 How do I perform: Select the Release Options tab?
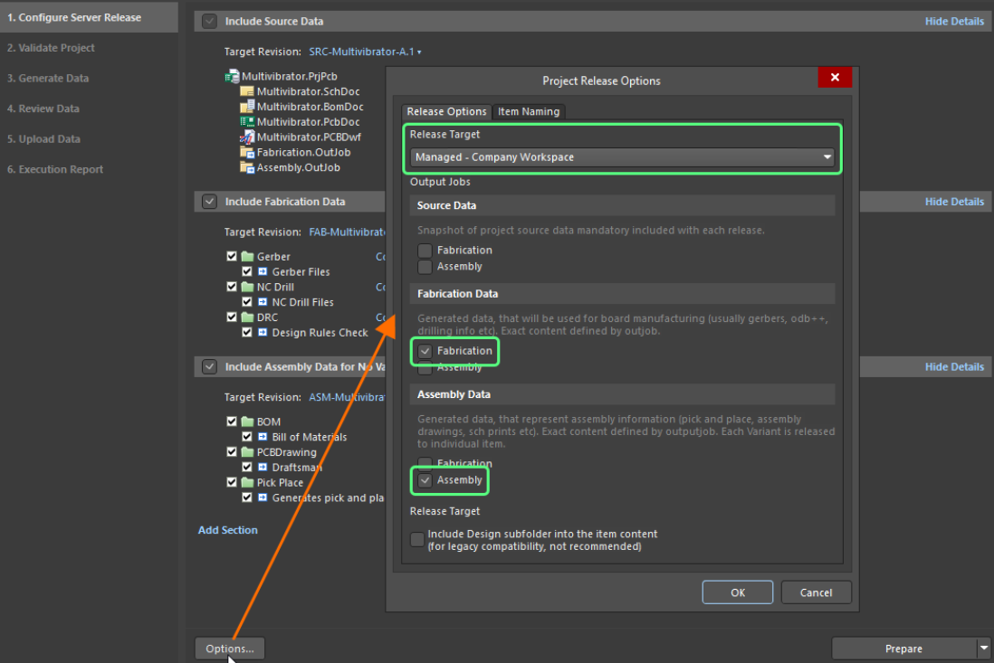click(x=446, y=112)
